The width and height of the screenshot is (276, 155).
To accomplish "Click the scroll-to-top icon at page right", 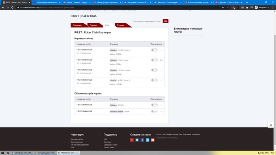I will click(x=271, y=125).
